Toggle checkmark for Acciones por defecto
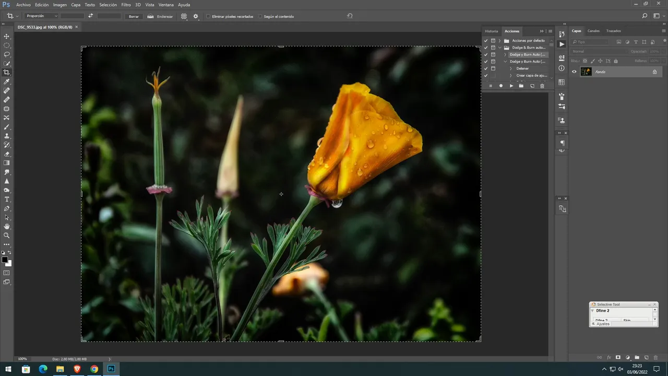Viewport: 668px width, 376px height. click(x=486, y=41)
